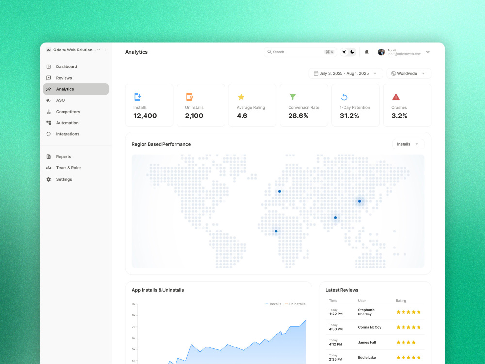485x364 pixels.
Task: Click the Crashes warning triangle icon
Action: pyautogui.click(x=396, y=97)
